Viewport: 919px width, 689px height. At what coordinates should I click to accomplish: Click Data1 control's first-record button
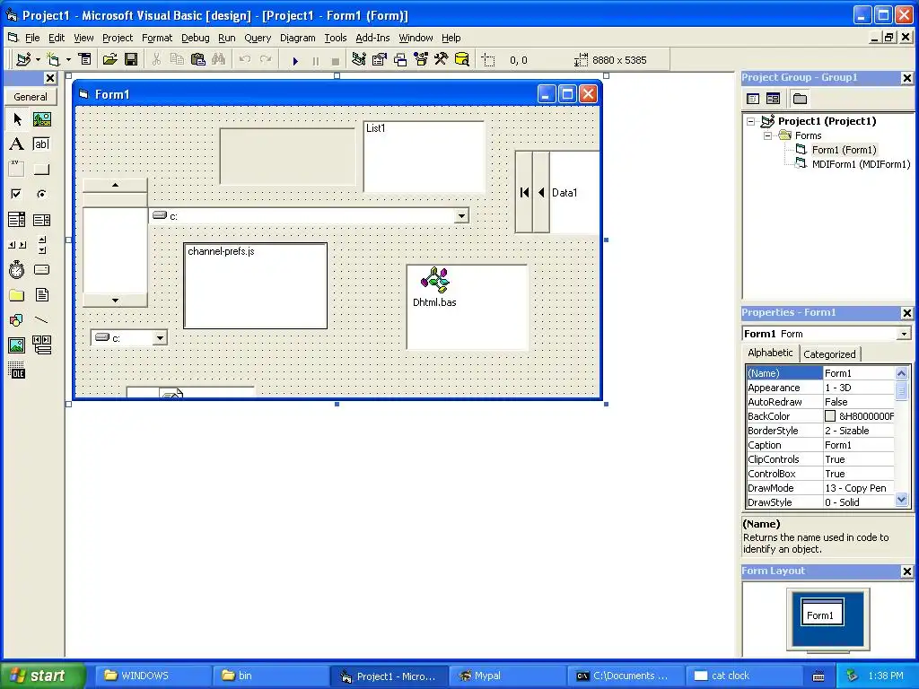(524, 192)
